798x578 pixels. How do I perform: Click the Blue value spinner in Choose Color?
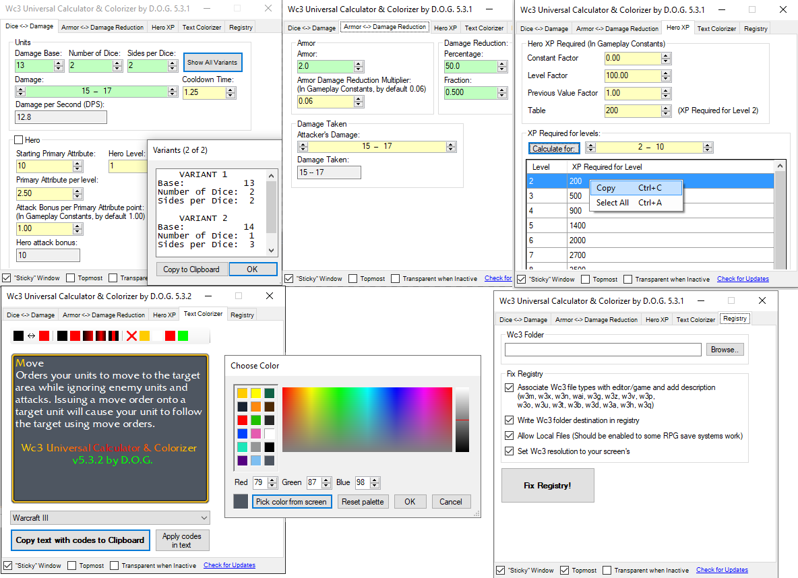click(375, 482)
